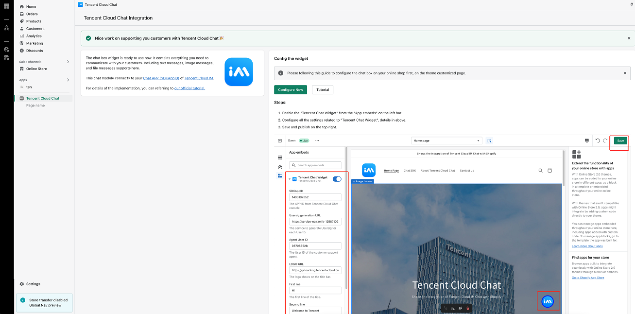
Task: Select the App embeds icon in editor sidebar
Action: coord(280,175)
